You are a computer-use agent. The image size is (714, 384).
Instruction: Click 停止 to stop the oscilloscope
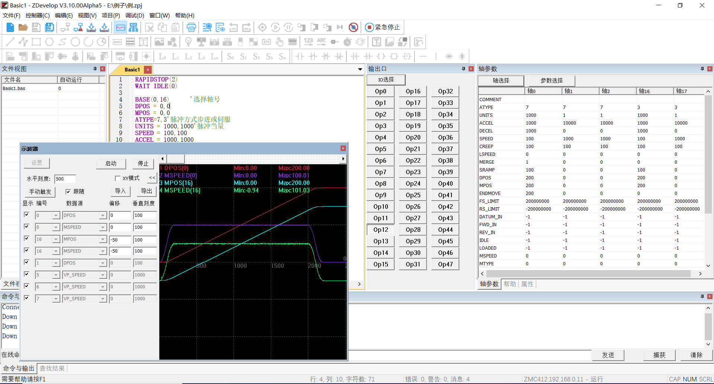pyautogui.click(x=143, y=164)
